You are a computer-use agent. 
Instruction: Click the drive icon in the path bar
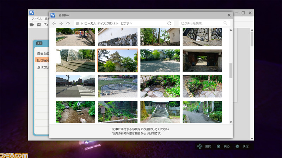(77, 24)
